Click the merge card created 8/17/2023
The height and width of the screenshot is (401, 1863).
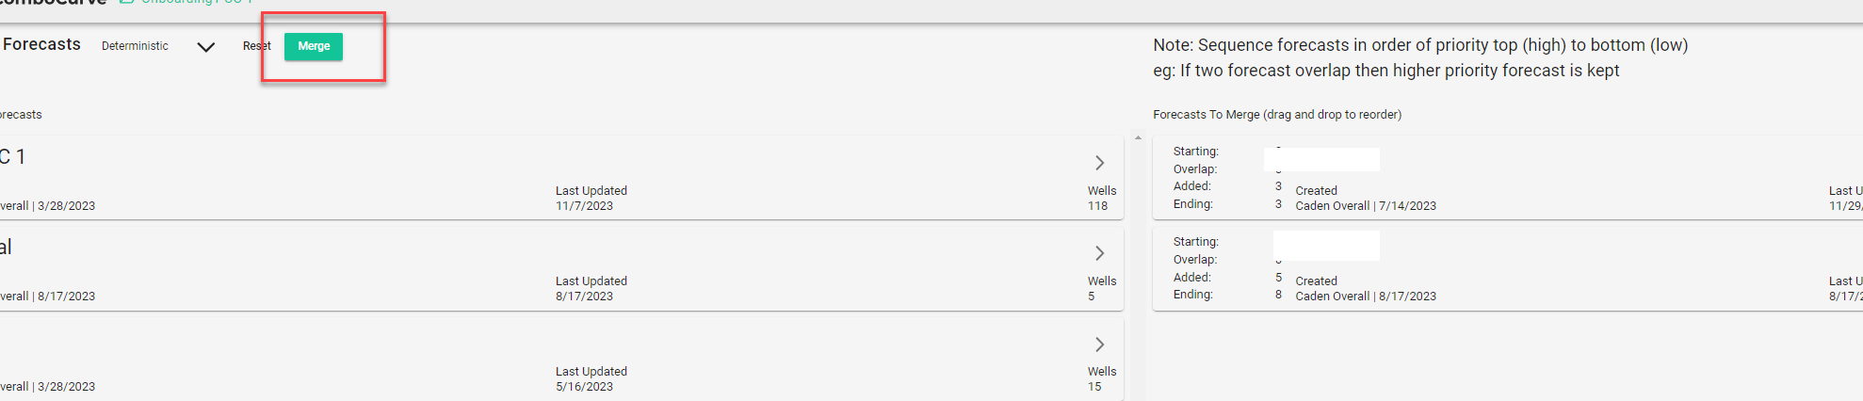1507,269
